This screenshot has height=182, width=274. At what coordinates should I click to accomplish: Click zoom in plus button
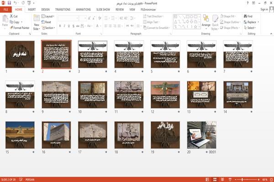click(258, 179)
